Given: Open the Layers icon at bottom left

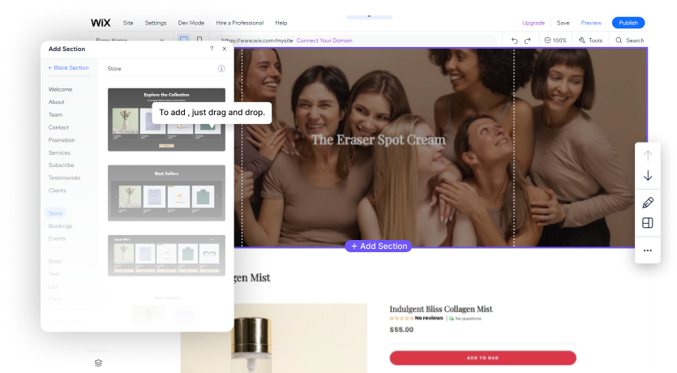Looking at the screenshot, I should [x=99, y=362].
